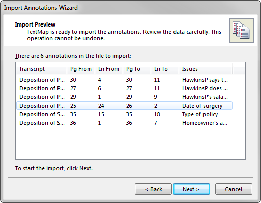This screenshot has height=203, width=261.
Task: Sort annotations by Ln To header
Action: 165,69
